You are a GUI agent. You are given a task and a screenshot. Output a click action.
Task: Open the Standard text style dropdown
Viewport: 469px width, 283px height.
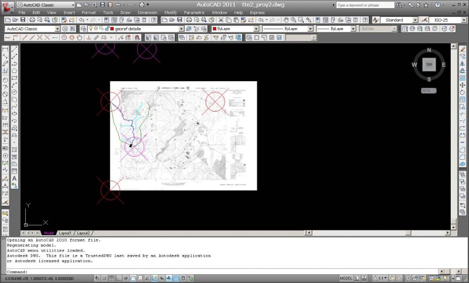click(415, 20)
